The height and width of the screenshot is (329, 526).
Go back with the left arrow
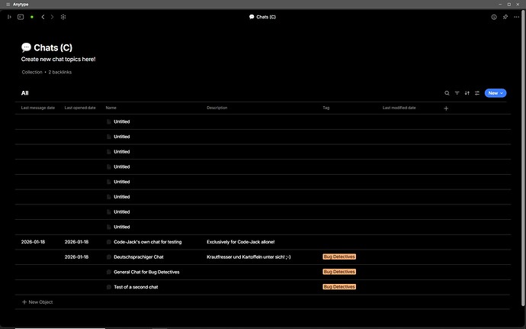pyautogui.click(x=43, y=17)
